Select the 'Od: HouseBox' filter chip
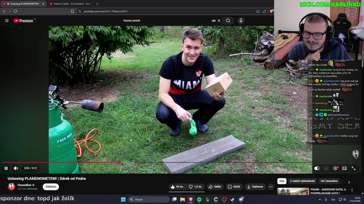 click(x=329, y=181)
